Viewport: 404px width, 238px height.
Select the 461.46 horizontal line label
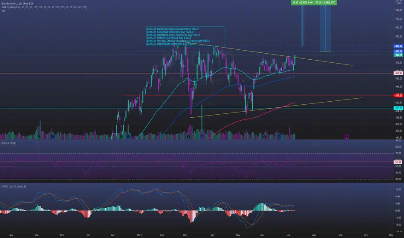[398, 73]
